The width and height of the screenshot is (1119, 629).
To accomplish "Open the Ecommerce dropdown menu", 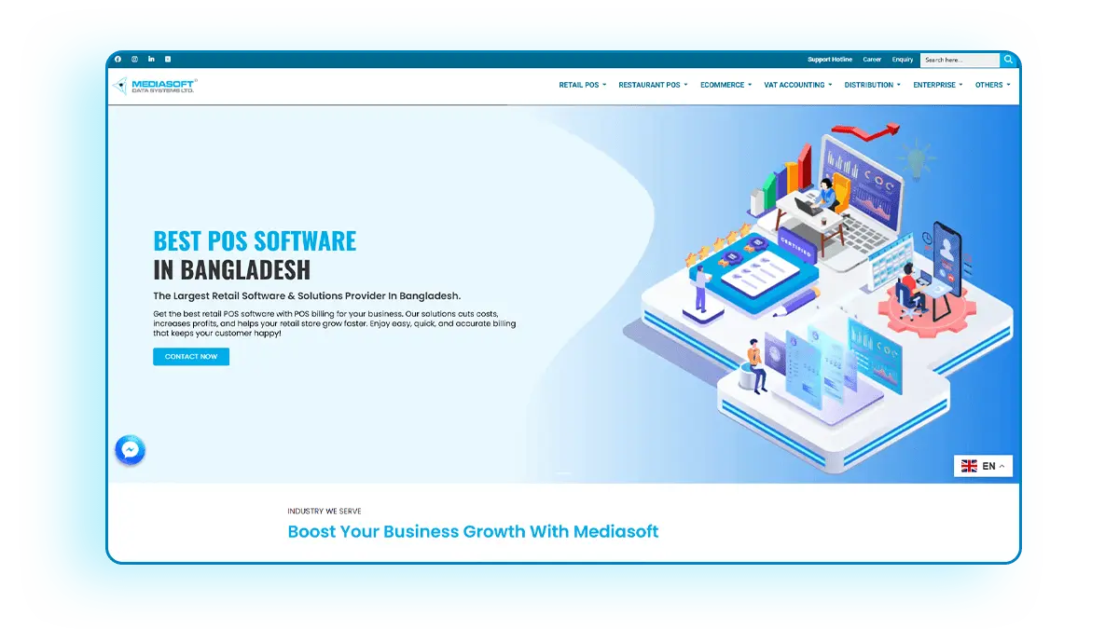I will 725,85.
